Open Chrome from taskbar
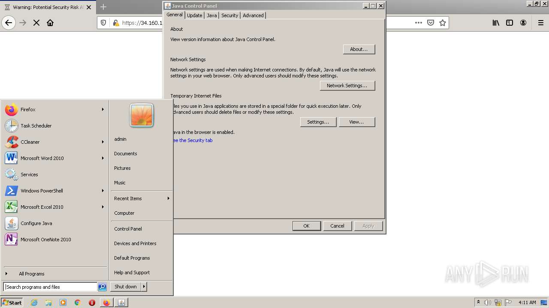The image size is (549, 308). tap(78, 302)
